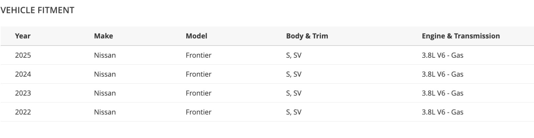Select the 2023 year cell
The image size is (534, 138).
point(23,93)
